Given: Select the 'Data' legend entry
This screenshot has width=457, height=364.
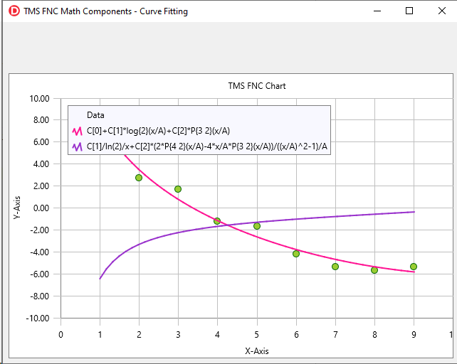Looking at the screenshot, I should click(x=95, y=115).
